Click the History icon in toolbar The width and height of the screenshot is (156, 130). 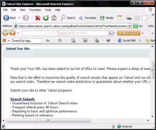119,18
